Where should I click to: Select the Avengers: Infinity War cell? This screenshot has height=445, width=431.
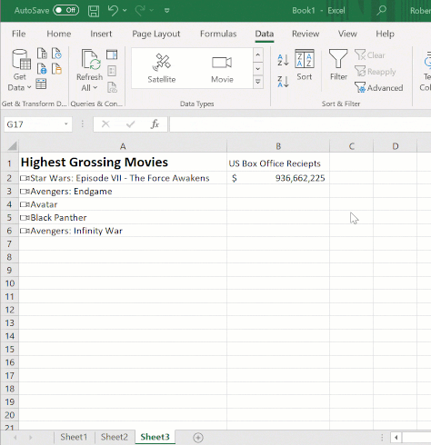(123, 231)
